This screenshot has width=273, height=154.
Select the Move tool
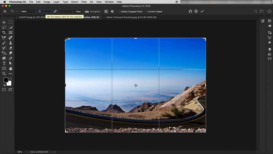coord(4,22)
